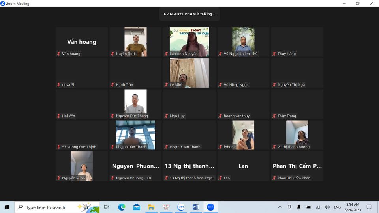Screen dimensions: 379x213
Task: Open Task View from the taskbar
Action: [107, 207]
